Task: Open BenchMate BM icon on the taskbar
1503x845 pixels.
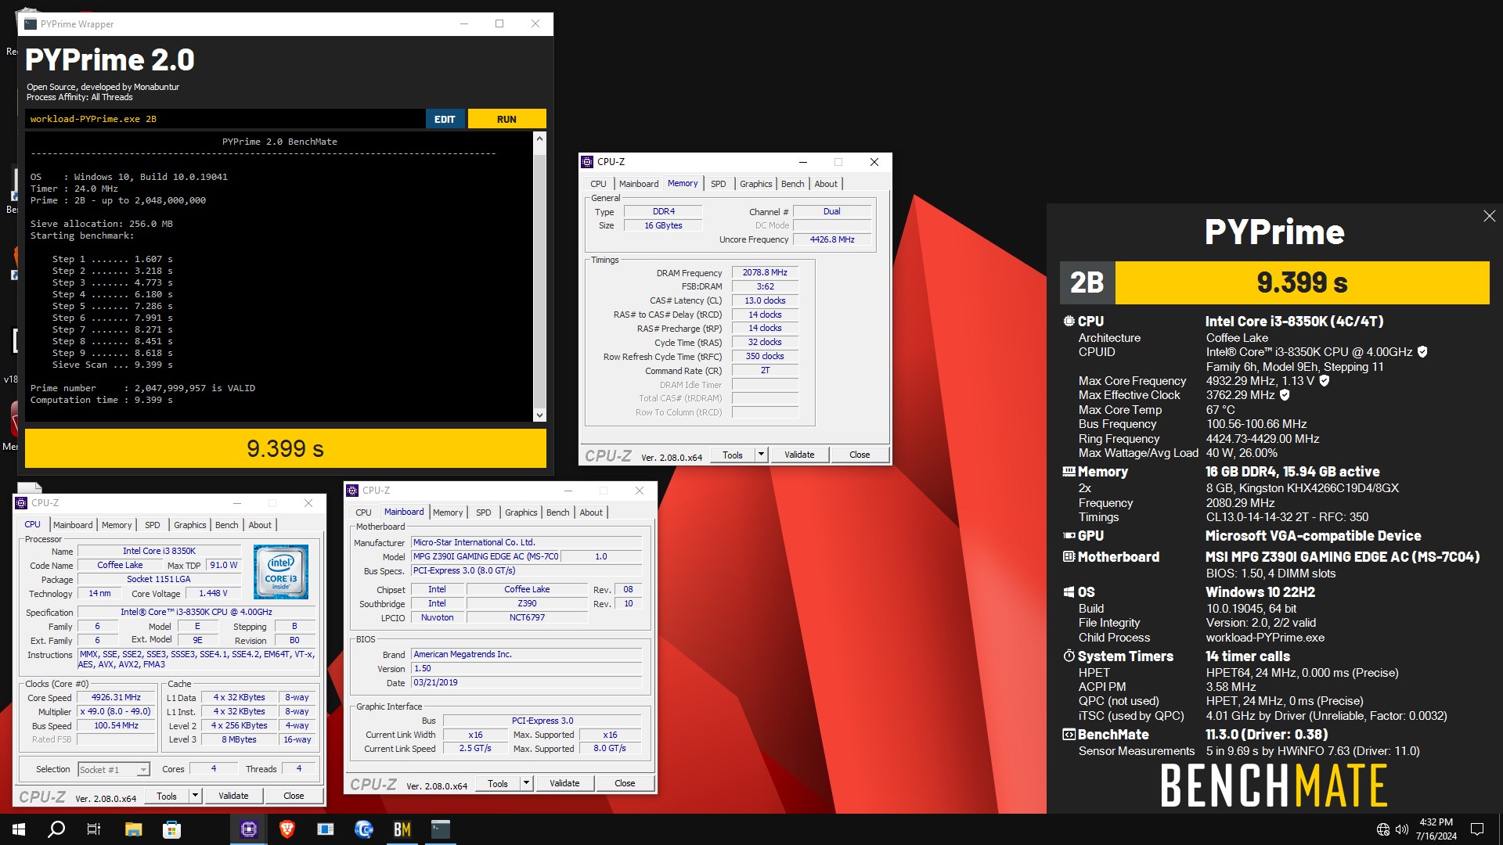Action: 402,829
